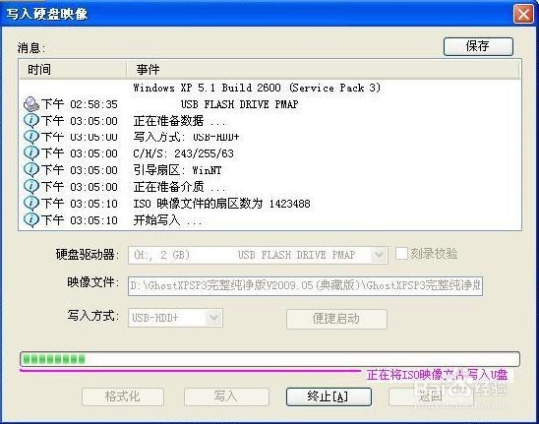
Task: Click the 下午 03:05:10 timestamp of 开始写入
Action: (x=80, y=220)
